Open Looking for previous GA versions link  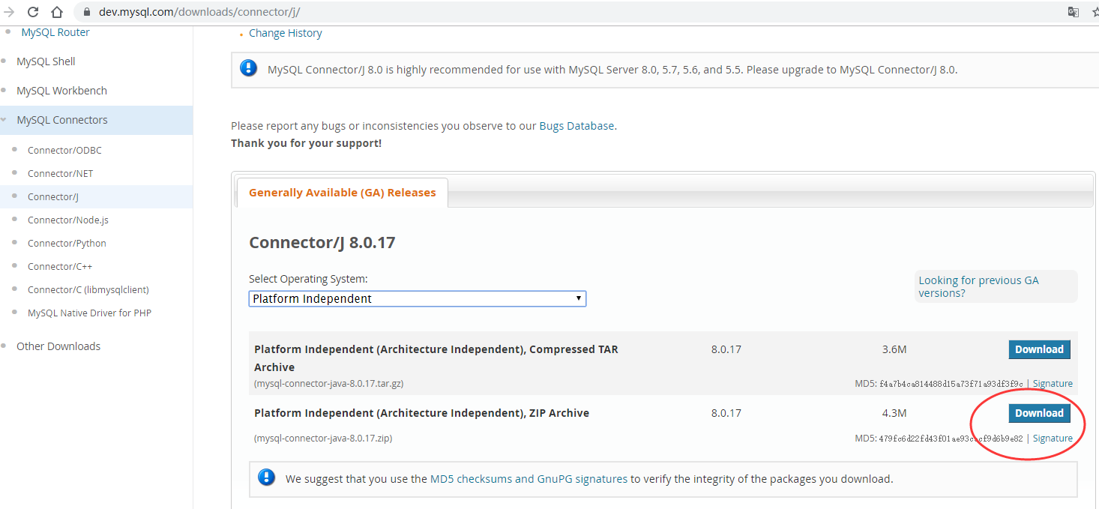pos(979,286)
